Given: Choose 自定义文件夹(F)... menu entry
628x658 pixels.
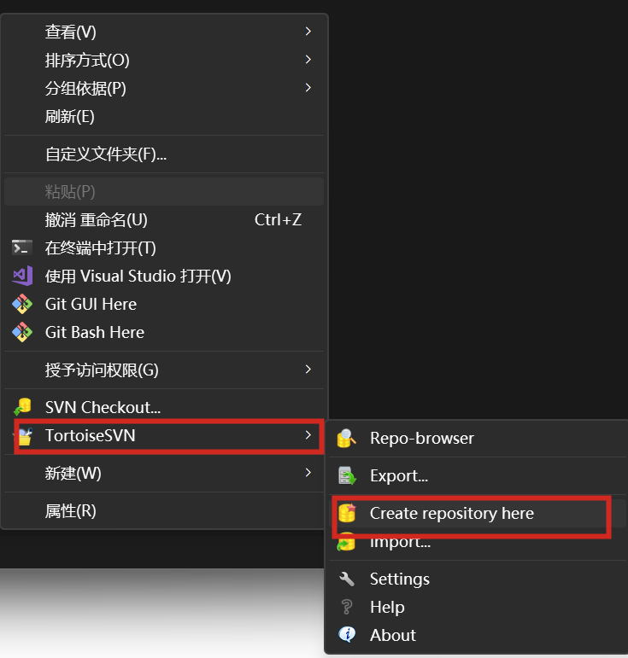Looking at the screenshot, I should (x=106, y=154).
